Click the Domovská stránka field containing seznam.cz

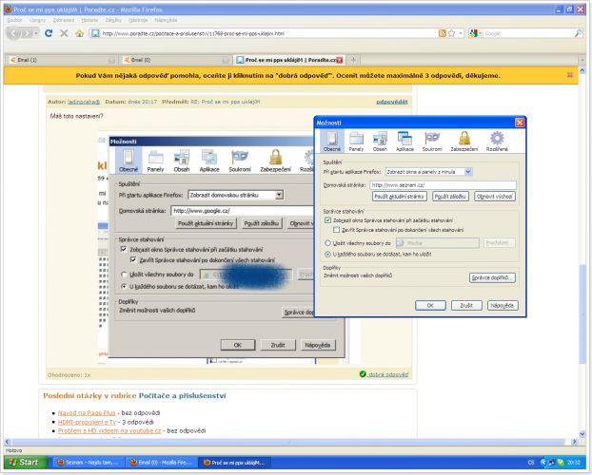click(x=443, y=185)
